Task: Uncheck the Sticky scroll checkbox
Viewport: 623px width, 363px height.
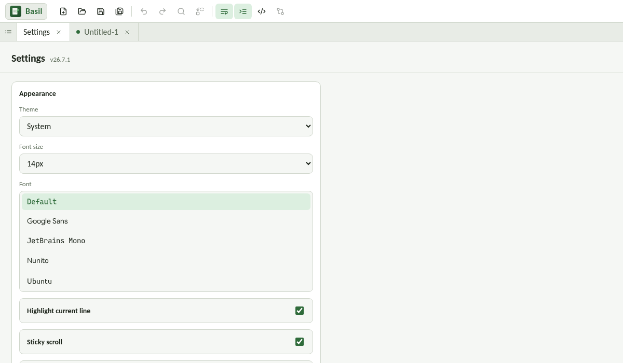Action: [300, 342]
